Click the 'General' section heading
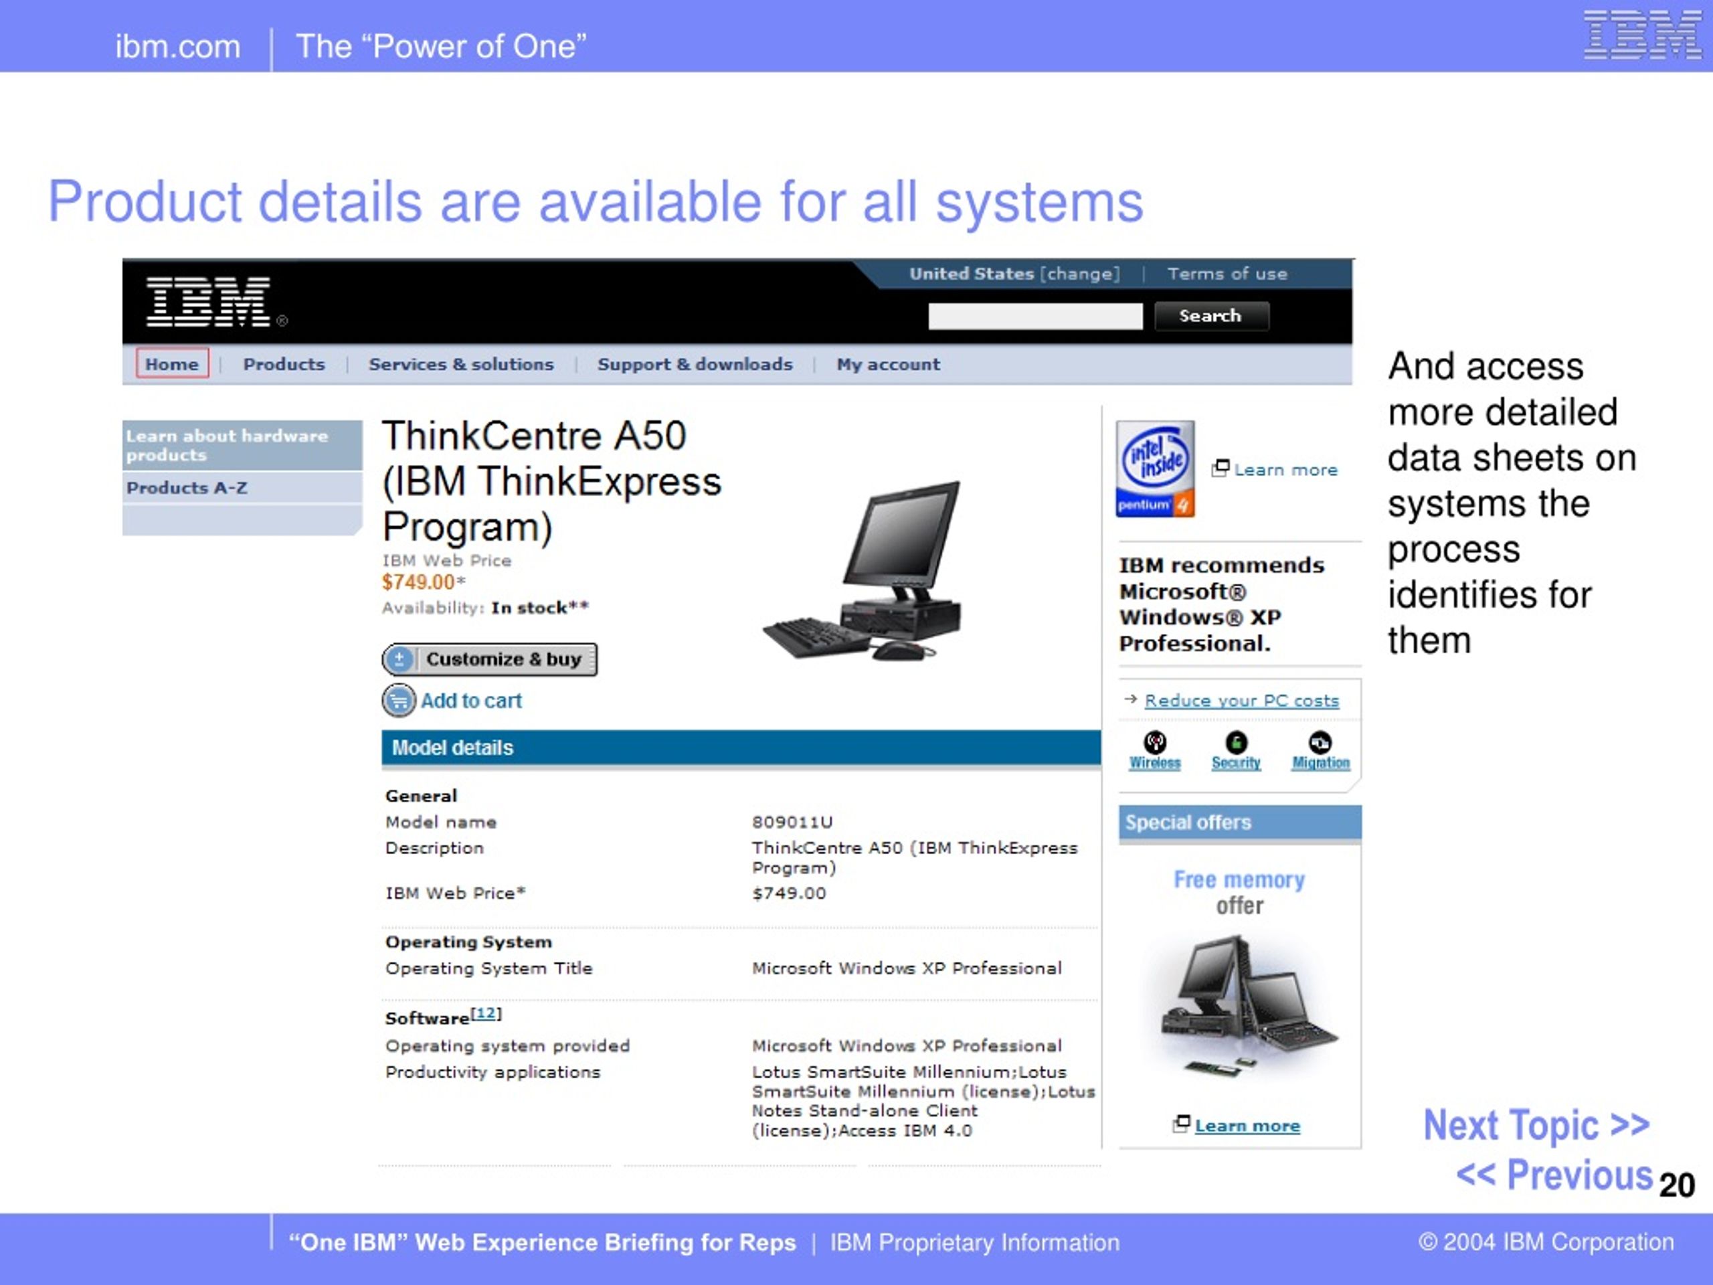The width and height of the screenshot is (1713, 1285). (422, 796)
